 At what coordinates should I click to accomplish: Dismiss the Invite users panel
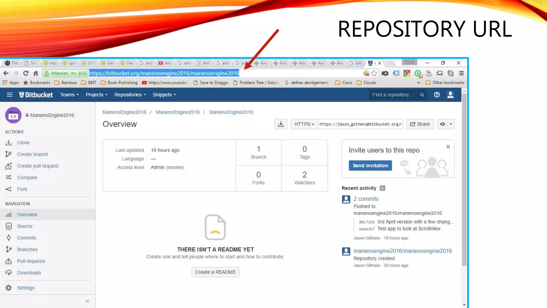point(448,147)
